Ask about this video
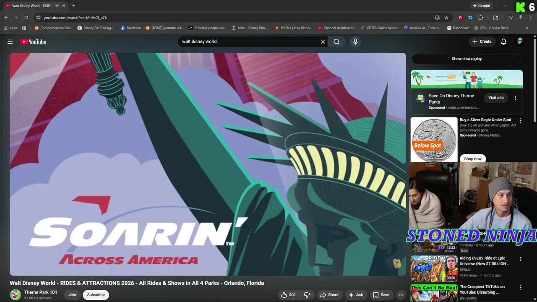 356,295
